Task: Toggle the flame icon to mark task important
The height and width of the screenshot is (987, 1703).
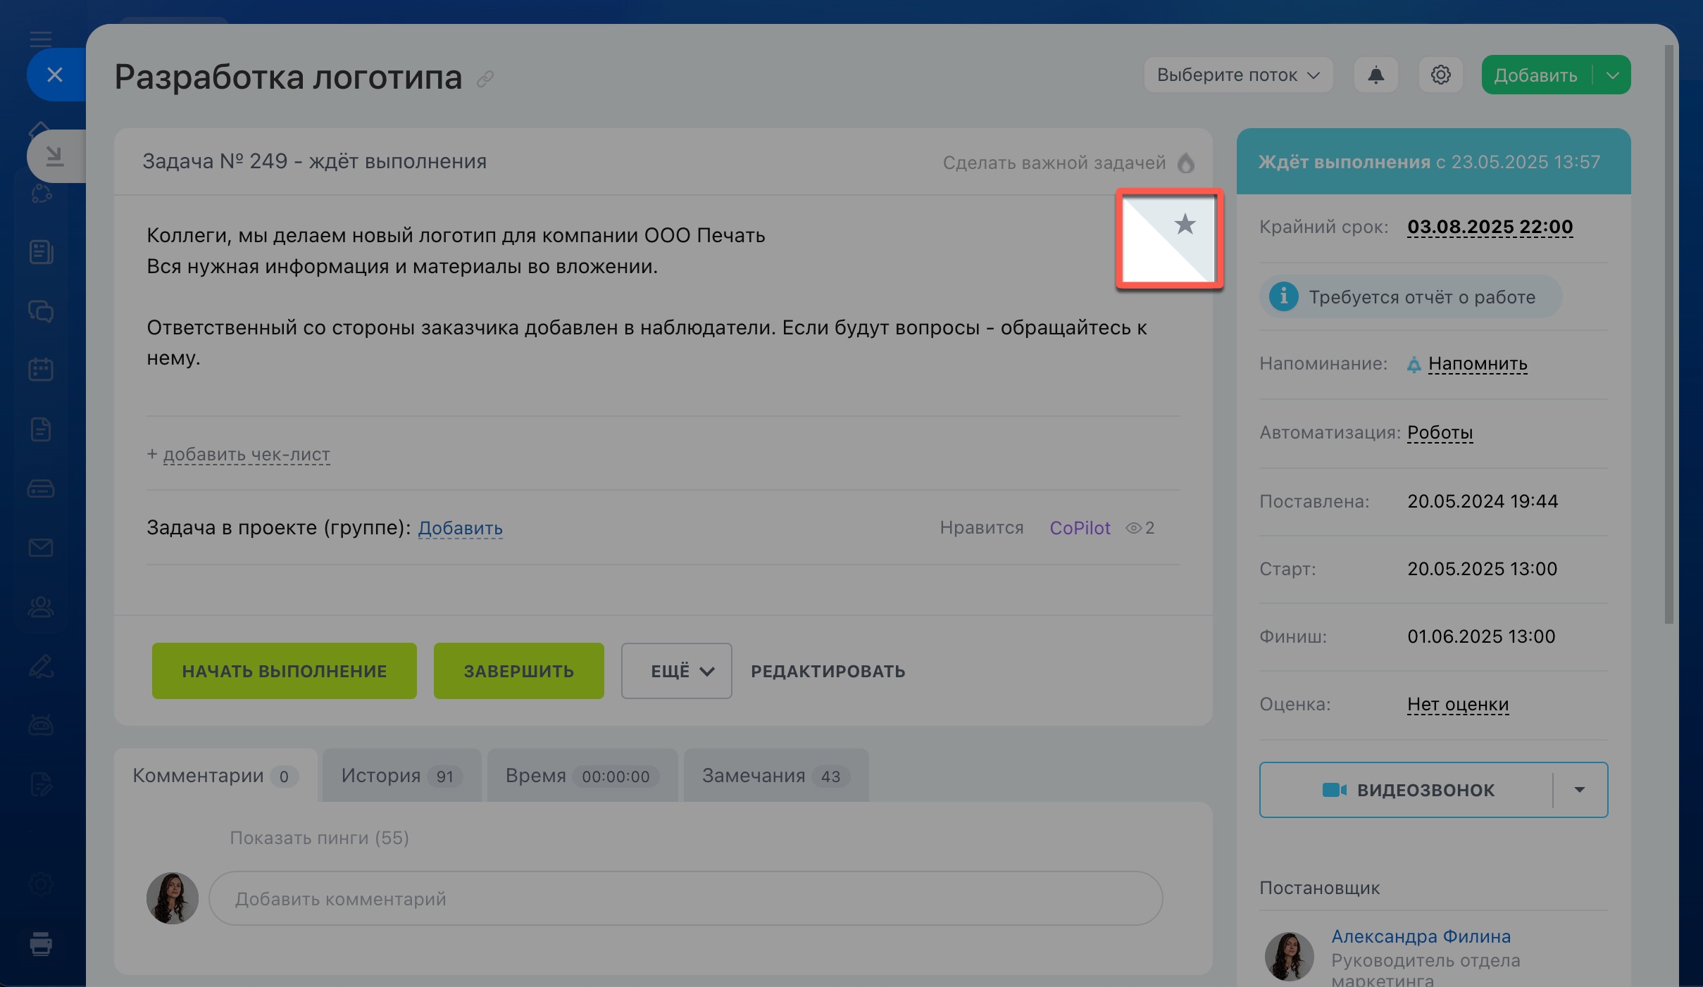Action: (1187, 163)
